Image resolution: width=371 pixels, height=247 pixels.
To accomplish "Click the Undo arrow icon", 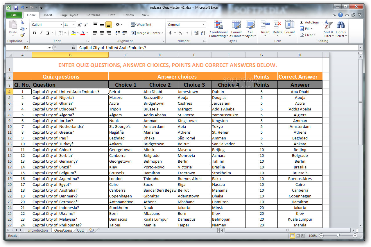I will click(22, 8).
